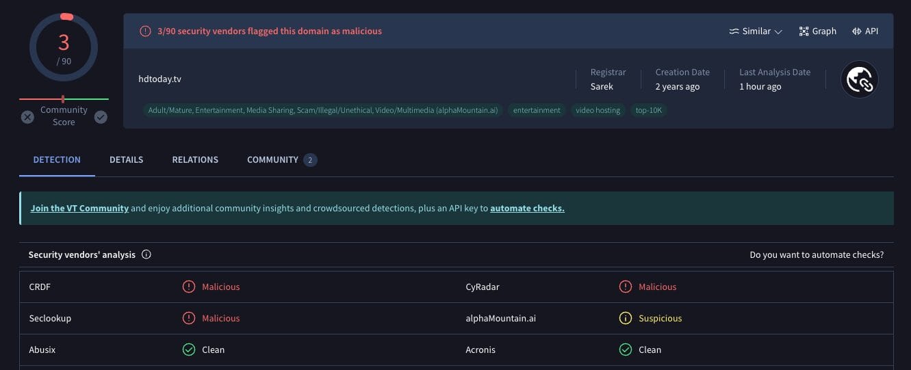Click the CyRadar malicious alert icon
911x370 pixels.
point(626,287)
